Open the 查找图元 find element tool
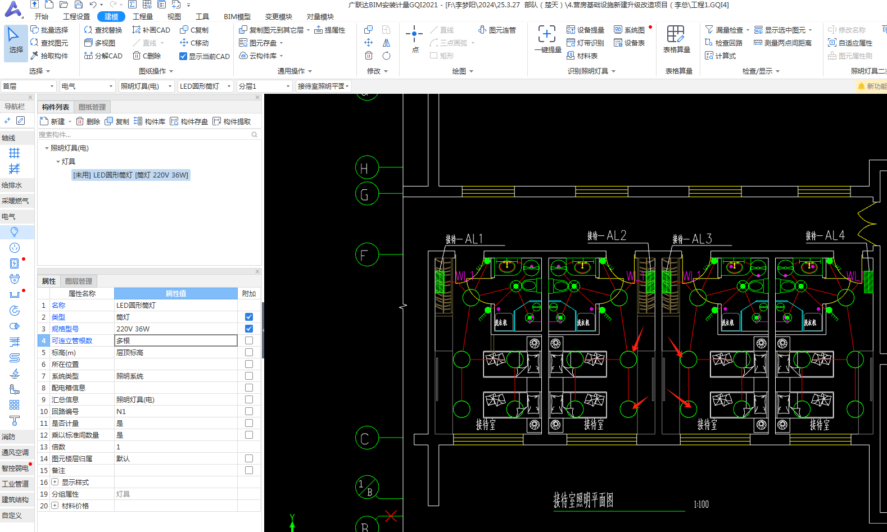The image size is (887, 532). (x=49, y=43)
